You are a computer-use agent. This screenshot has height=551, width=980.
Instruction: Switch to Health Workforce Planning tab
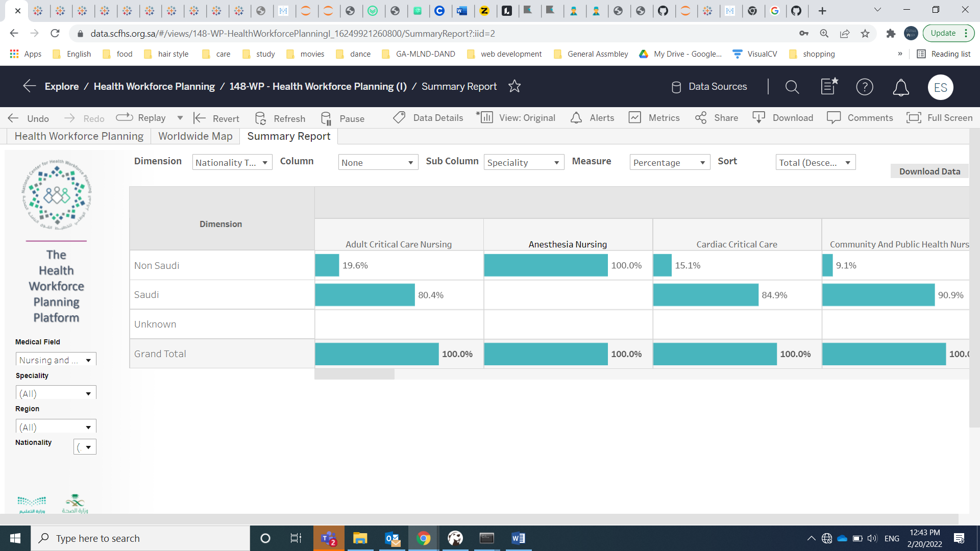79,136
